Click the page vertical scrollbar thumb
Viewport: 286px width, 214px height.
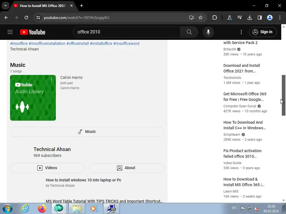[283, 95]
